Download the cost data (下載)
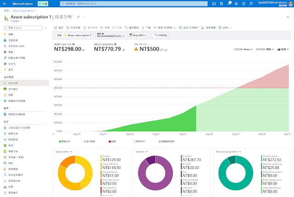The width and height of the screenshot is (294, 197). pos(146,28)
